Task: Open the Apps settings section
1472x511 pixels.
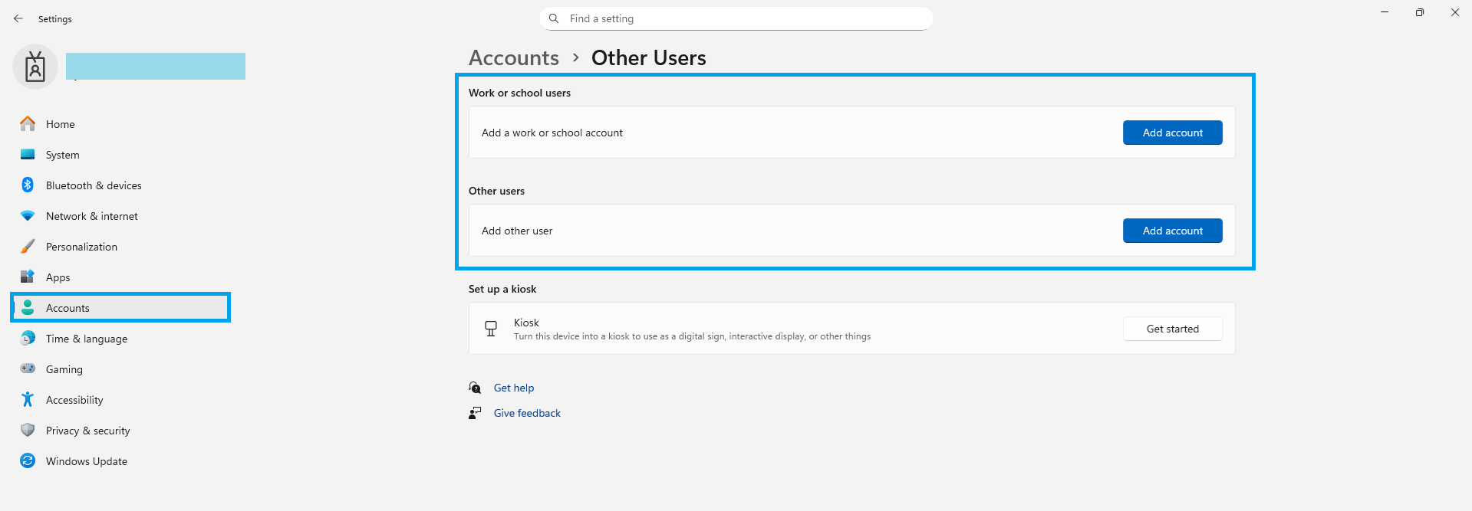Action: pos(58,277)
